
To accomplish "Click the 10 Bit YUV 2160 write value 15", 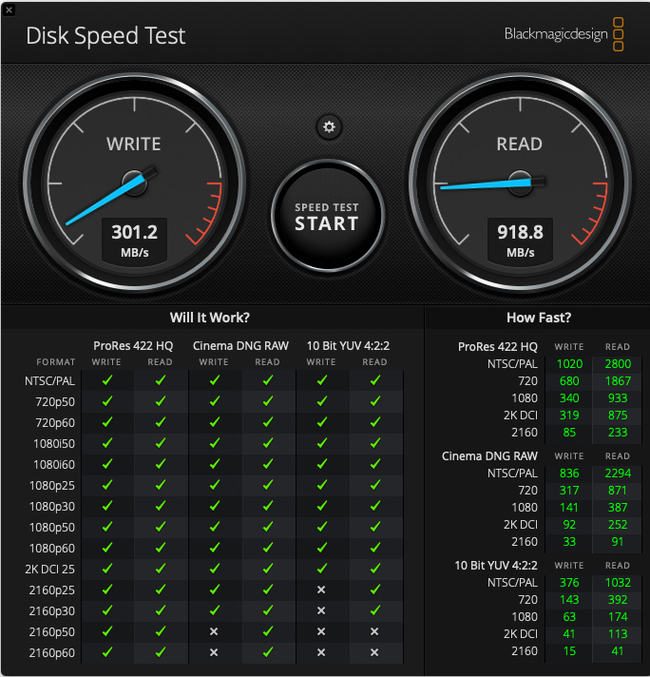I will (569, 651).
